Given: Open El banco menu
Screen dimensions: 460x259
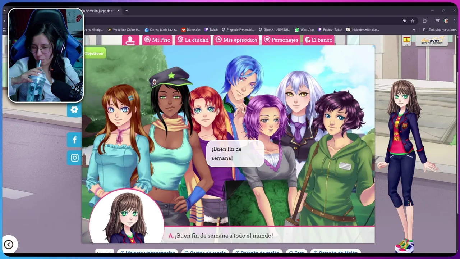Looking at the screenshot, I should [x=319, y=40].
